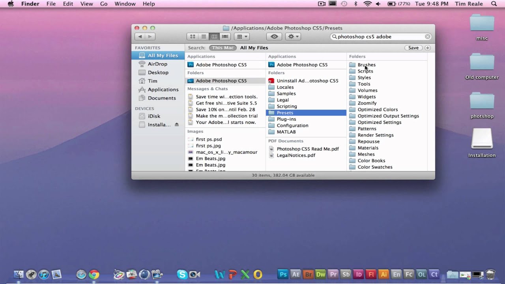Eject the Installation disk in sidebar
This screenshot has height=284, width=505.
(x=176, y=125)
